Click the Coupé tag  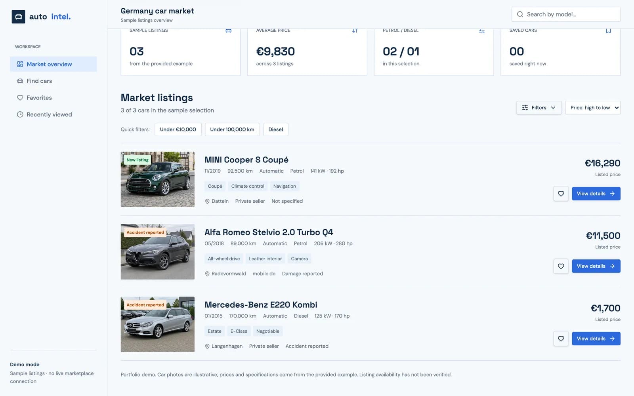[215, 186]
